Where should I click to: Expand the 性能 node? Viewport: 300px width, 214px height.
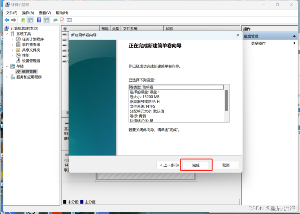12,55
